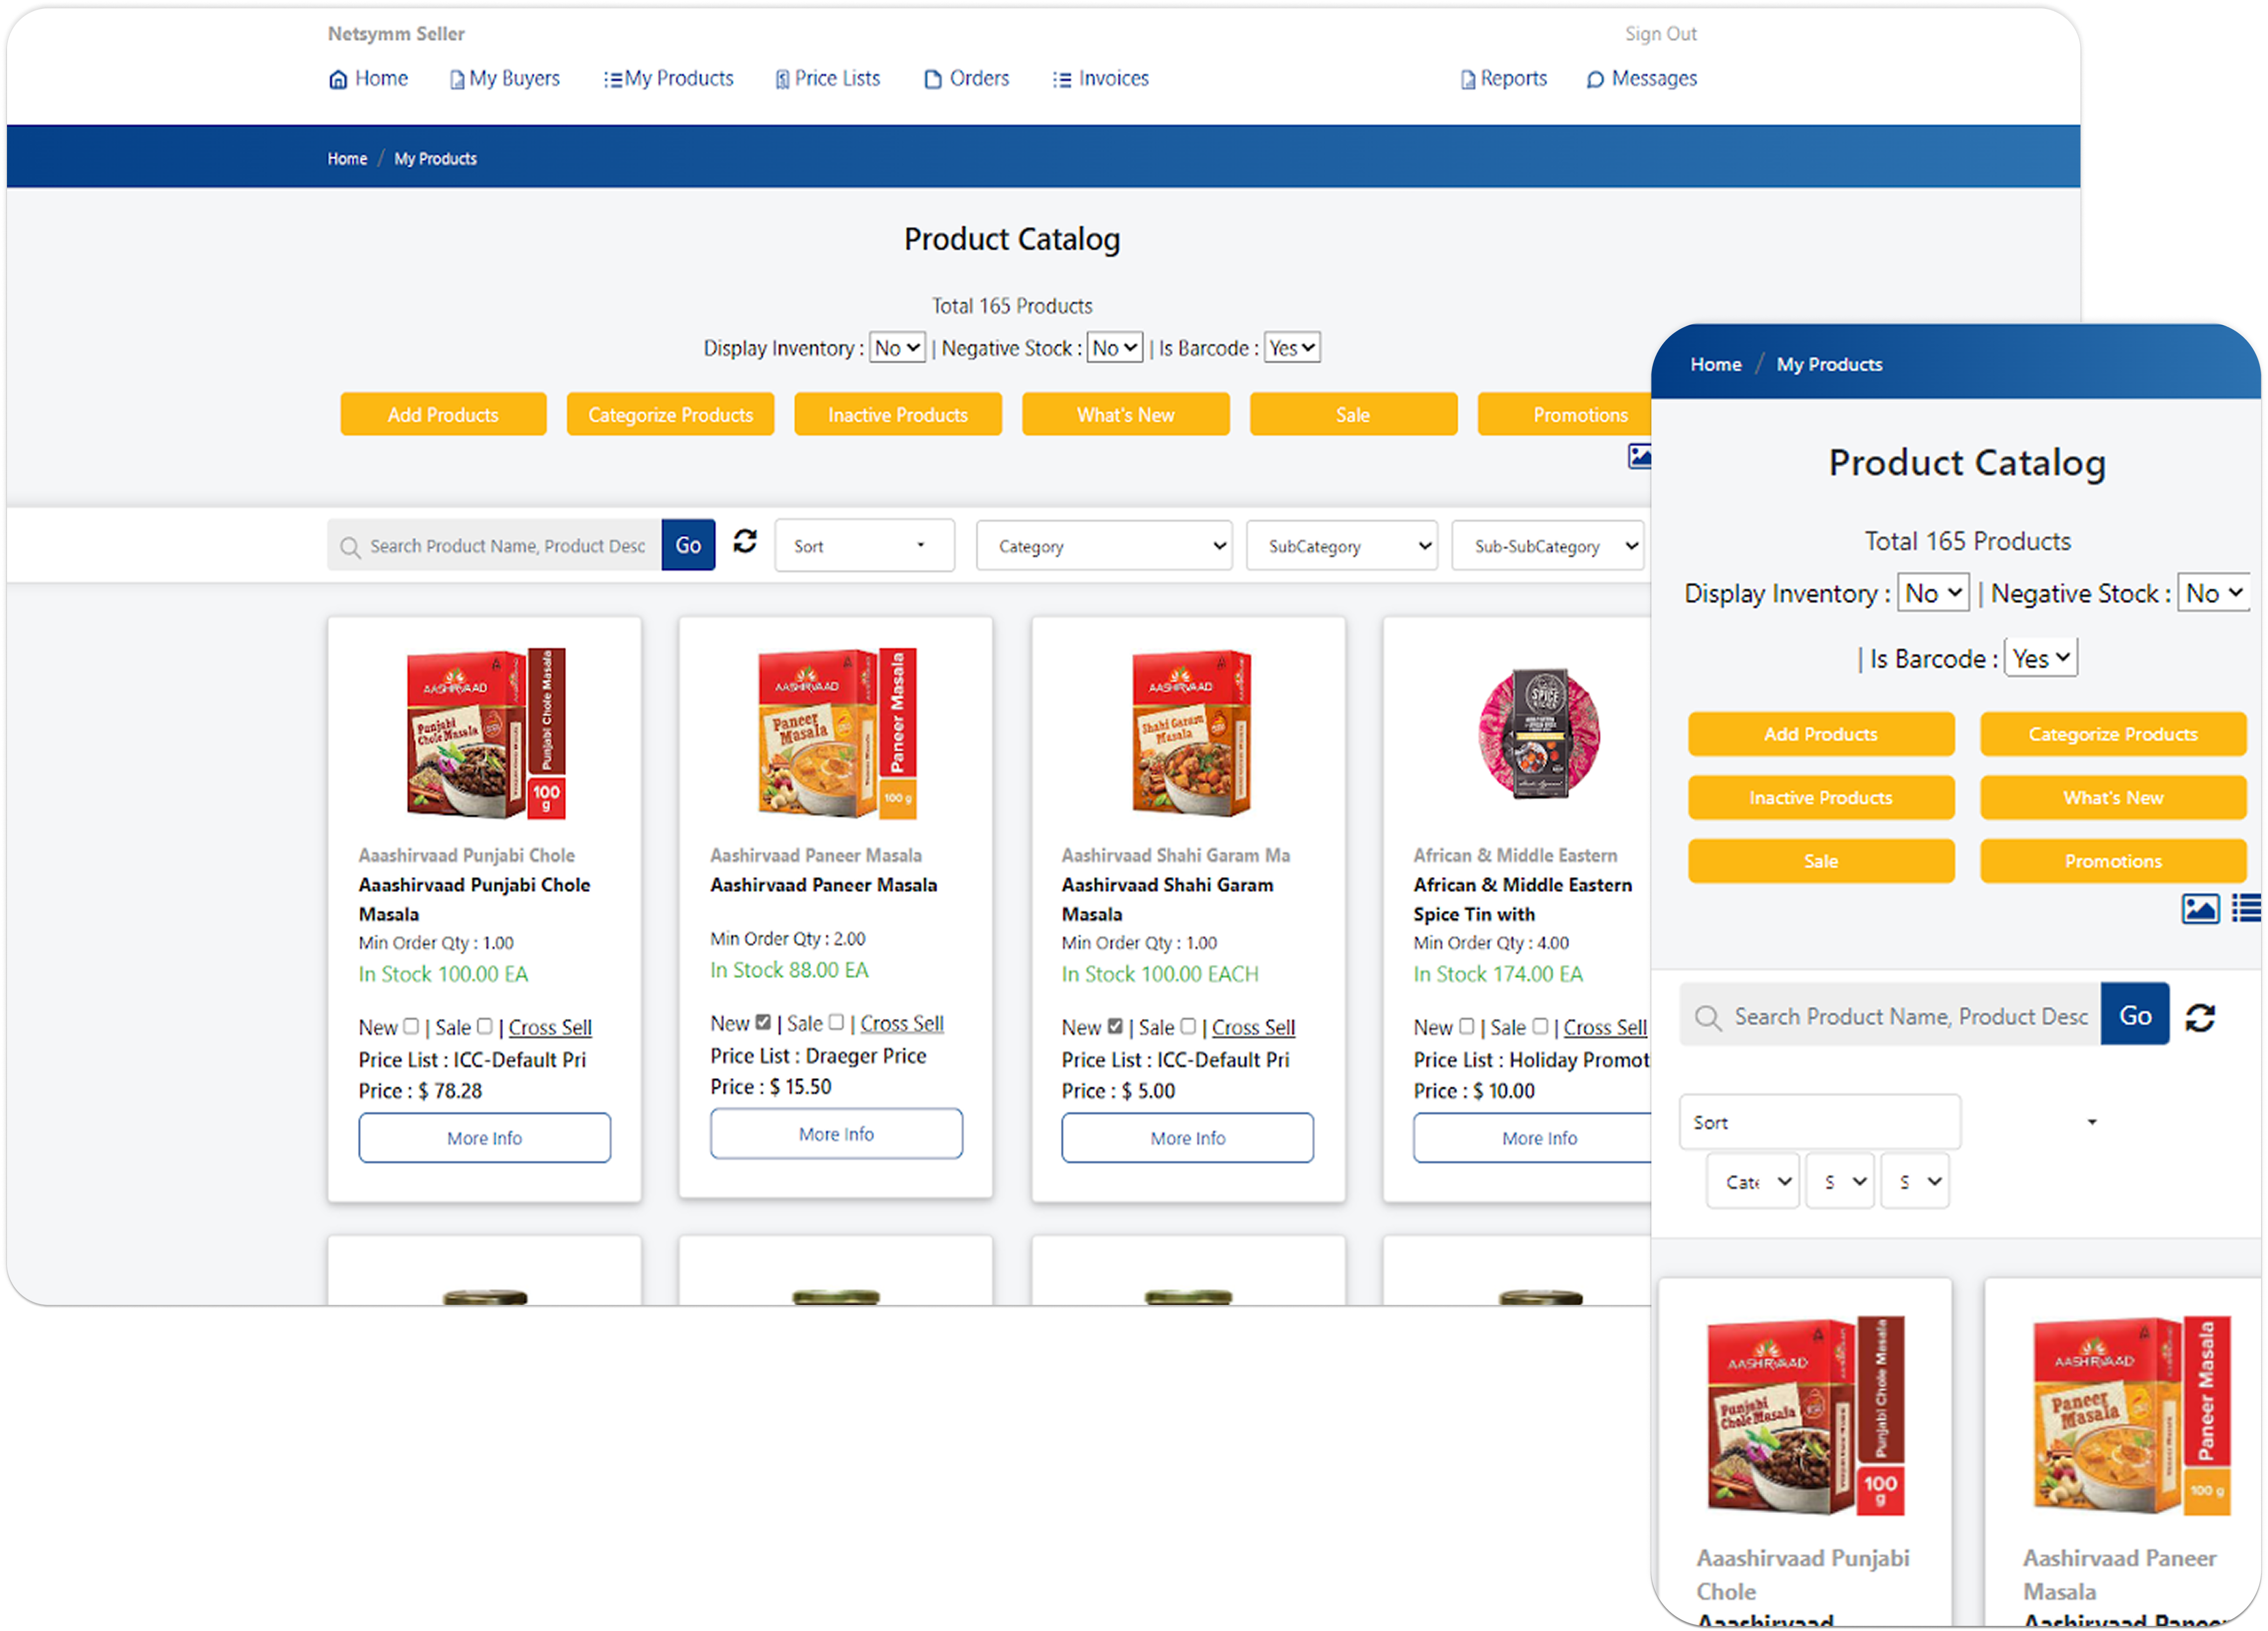Click the mobile view refresh icon beside Go

(2200, 1018)
